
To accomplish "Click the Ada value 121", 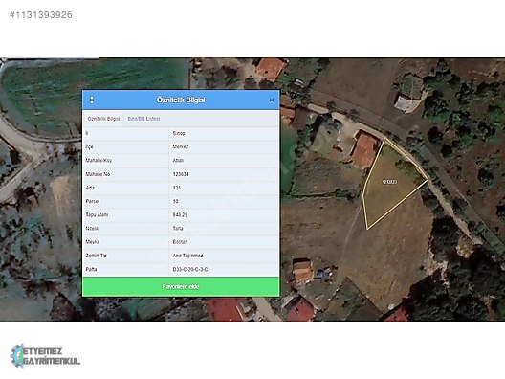I will (x=177, y=188).
